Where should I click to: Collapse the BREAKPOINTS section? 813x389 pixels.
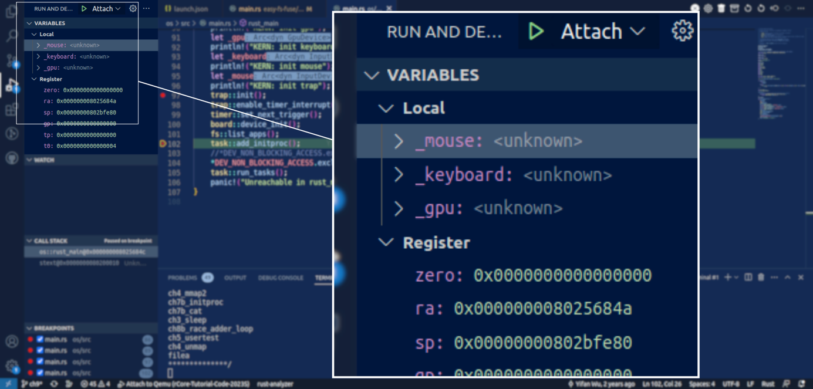coord(91,328)
